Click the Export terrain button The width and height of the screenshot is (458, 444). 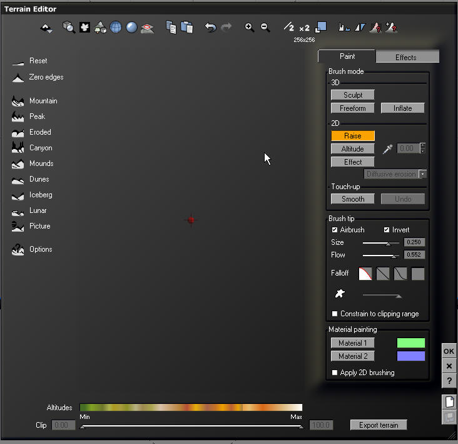[379, 425]
